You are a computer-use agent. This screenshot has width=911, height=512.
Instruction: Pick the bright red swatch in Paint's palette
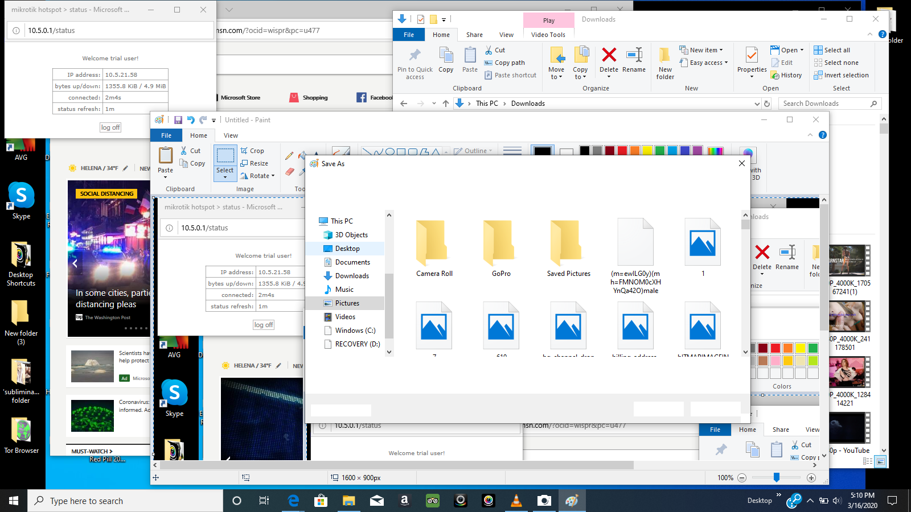tap(622, 151)
